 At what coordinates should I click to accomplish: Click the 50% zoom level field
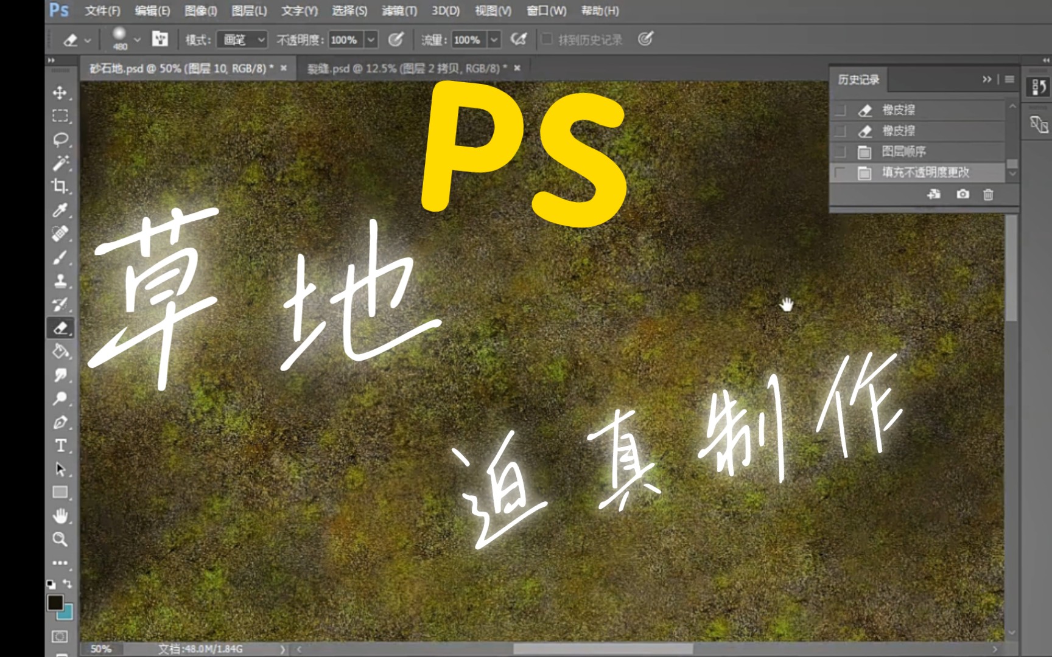[102, 648]
